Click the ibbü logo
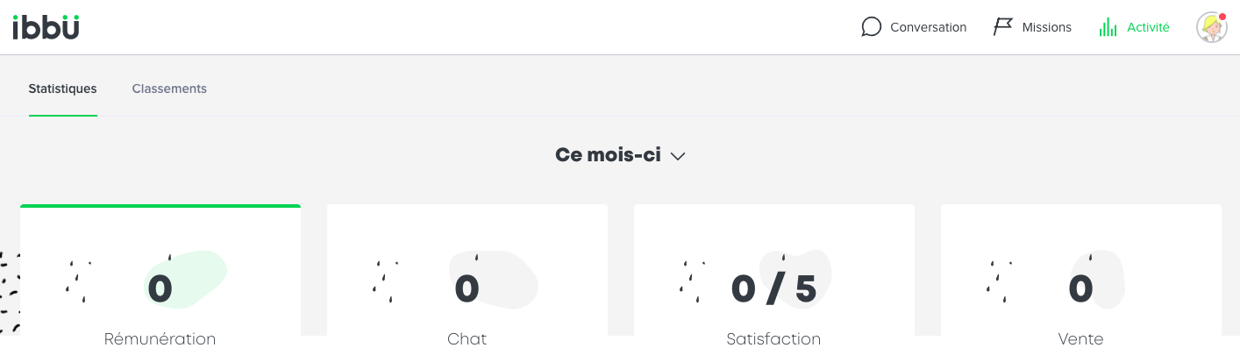 (46, 27)
